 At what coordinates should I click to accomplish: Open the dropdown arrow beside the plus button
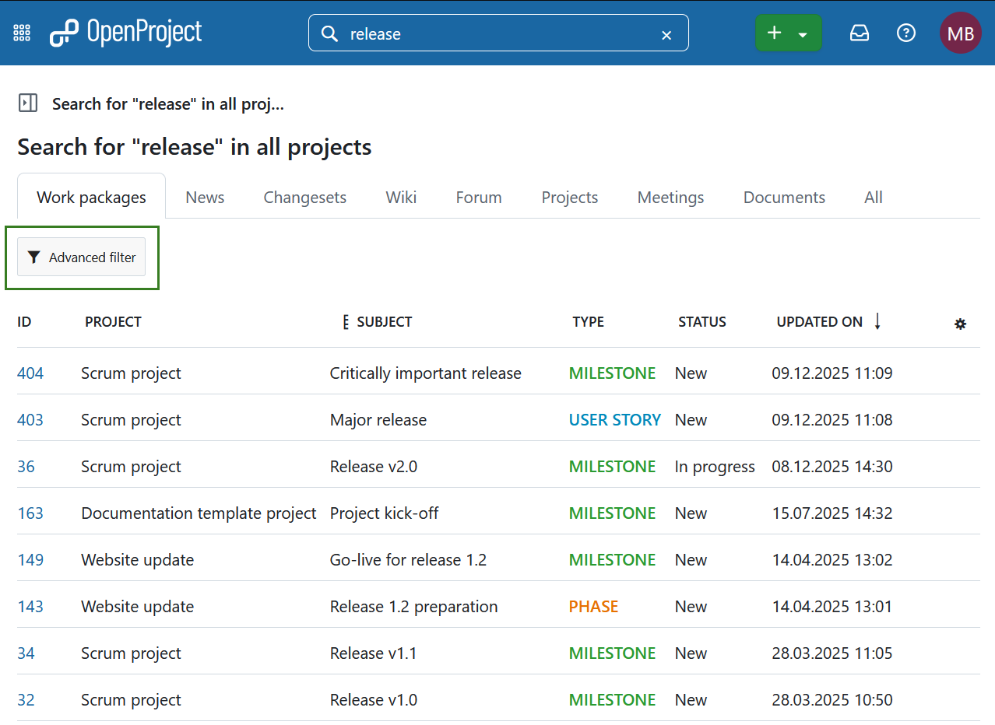[803, 33]
